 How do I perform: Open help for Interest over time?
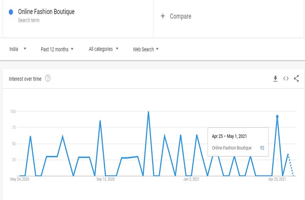48,78
